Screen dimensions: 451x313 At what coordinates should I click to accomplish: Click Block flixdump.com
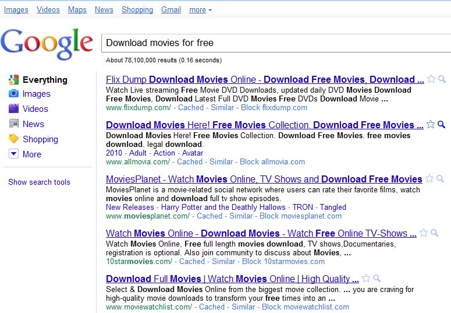click(274, 107)
